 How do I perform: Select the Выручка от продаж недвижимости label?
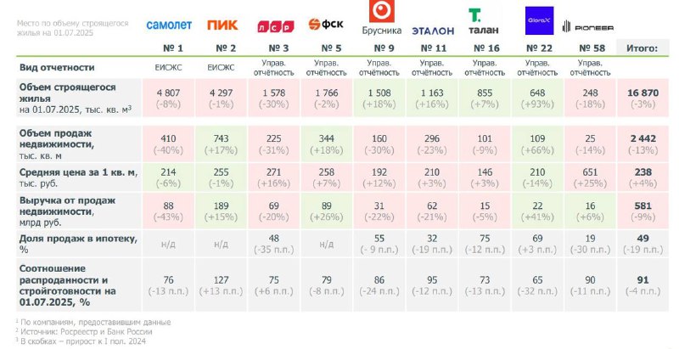(67, 211)
